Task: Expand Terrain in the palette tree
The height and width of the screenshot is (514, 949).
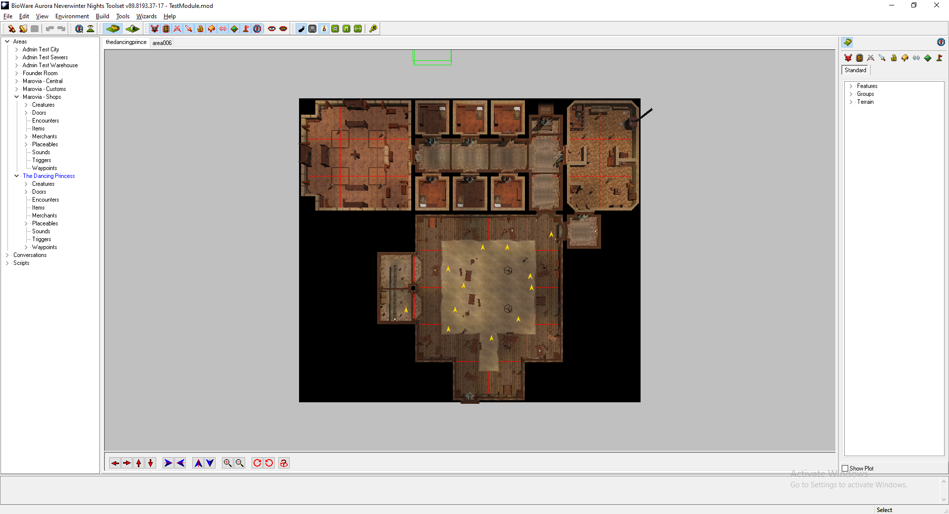Action: click(x=851, y=102)
